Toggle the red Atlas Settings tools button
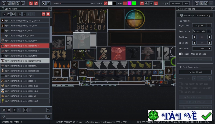Screen dimensions: 215x124 tap(36, 3)
